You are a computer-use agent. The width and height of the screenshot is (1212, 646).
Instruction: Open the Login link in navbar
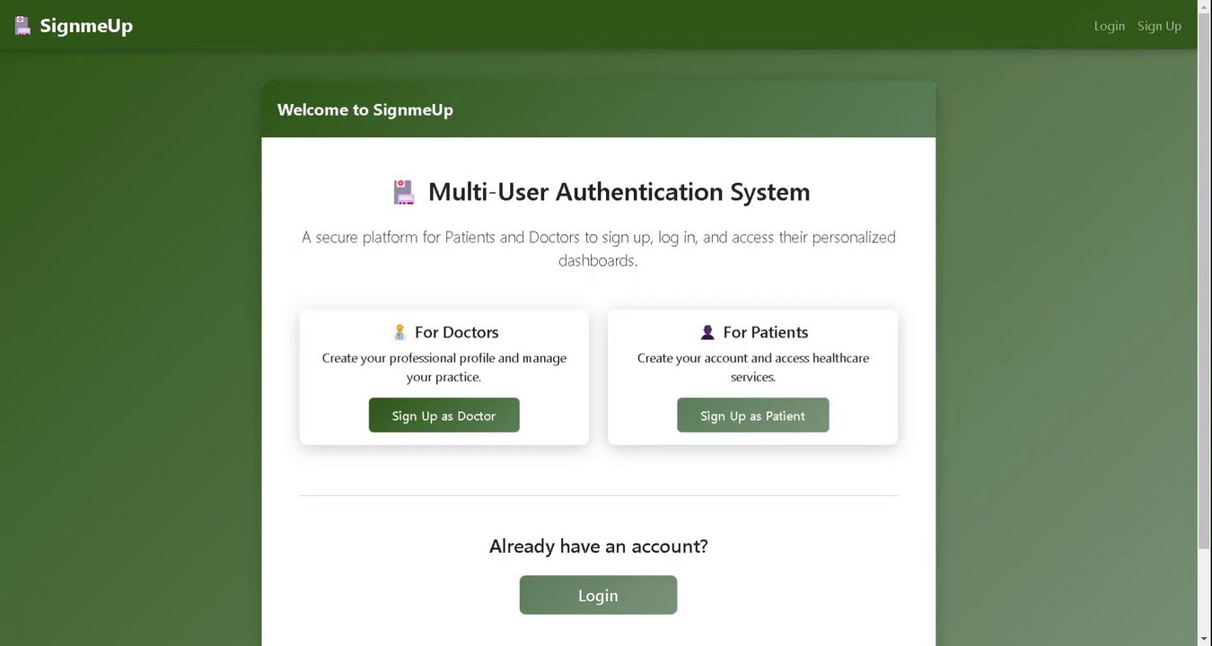pos(1109,26)
